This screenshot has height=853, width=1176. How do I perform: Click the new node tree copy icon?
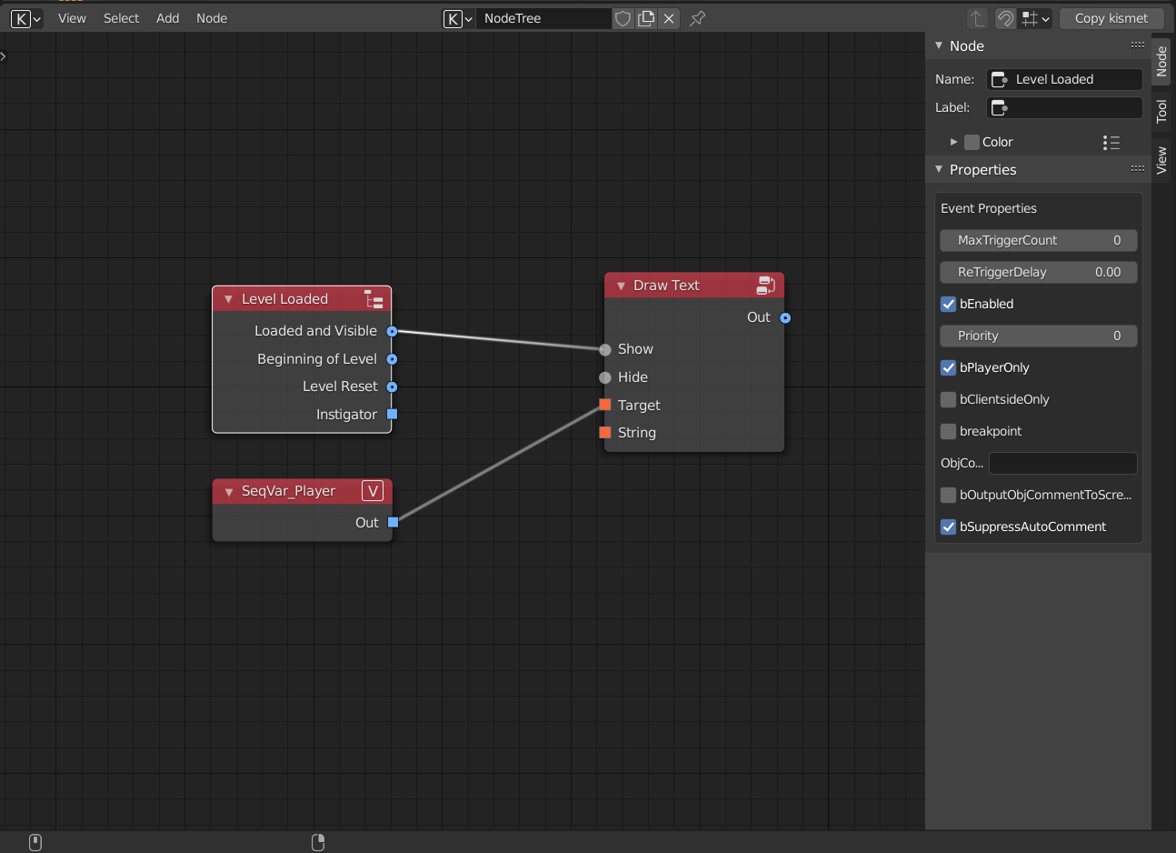(x=646, y=18)
